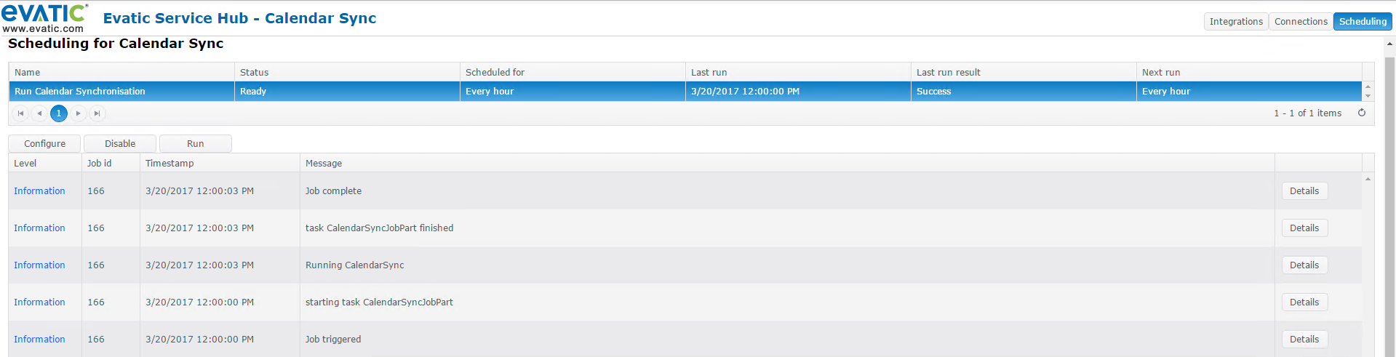Screen dimensions: 1396x357
Task: Open Details for Job complete entry
Action: point(1304,191)
